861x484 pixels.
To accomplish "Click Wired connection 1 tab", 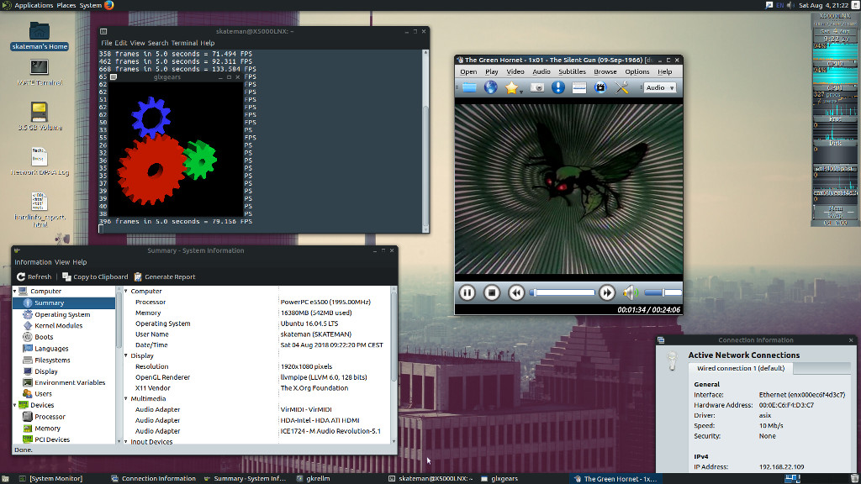I will (740, 368).
